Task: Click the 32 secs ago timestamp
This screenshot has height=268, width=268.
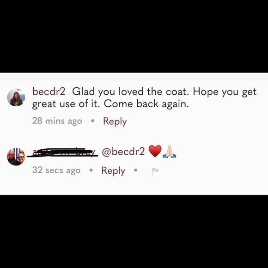Action: tap(56, 170)
